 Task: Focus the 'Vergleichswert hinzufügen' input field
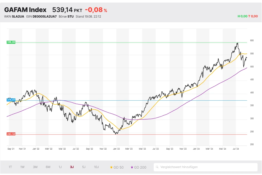click(207, 167)
